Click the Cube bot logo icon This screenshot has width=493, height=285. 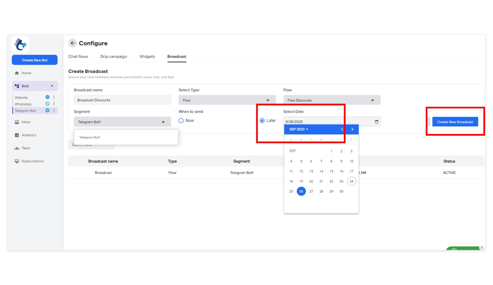click(20, 44)
